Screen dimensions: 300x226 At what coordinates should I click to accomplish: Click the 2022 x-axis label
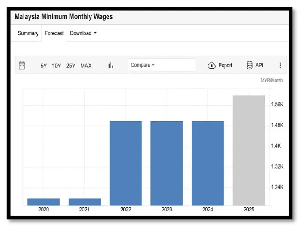126,210
